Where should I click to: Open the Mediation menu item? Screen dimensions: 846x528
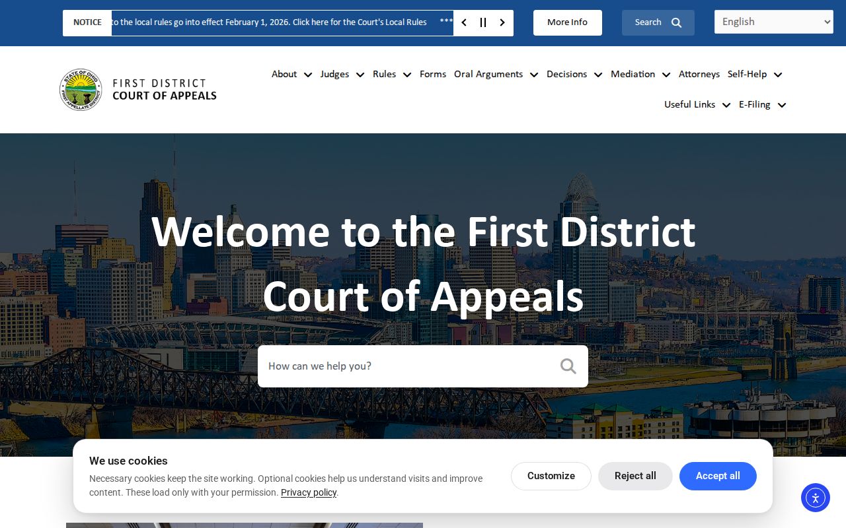click(633, 74)
